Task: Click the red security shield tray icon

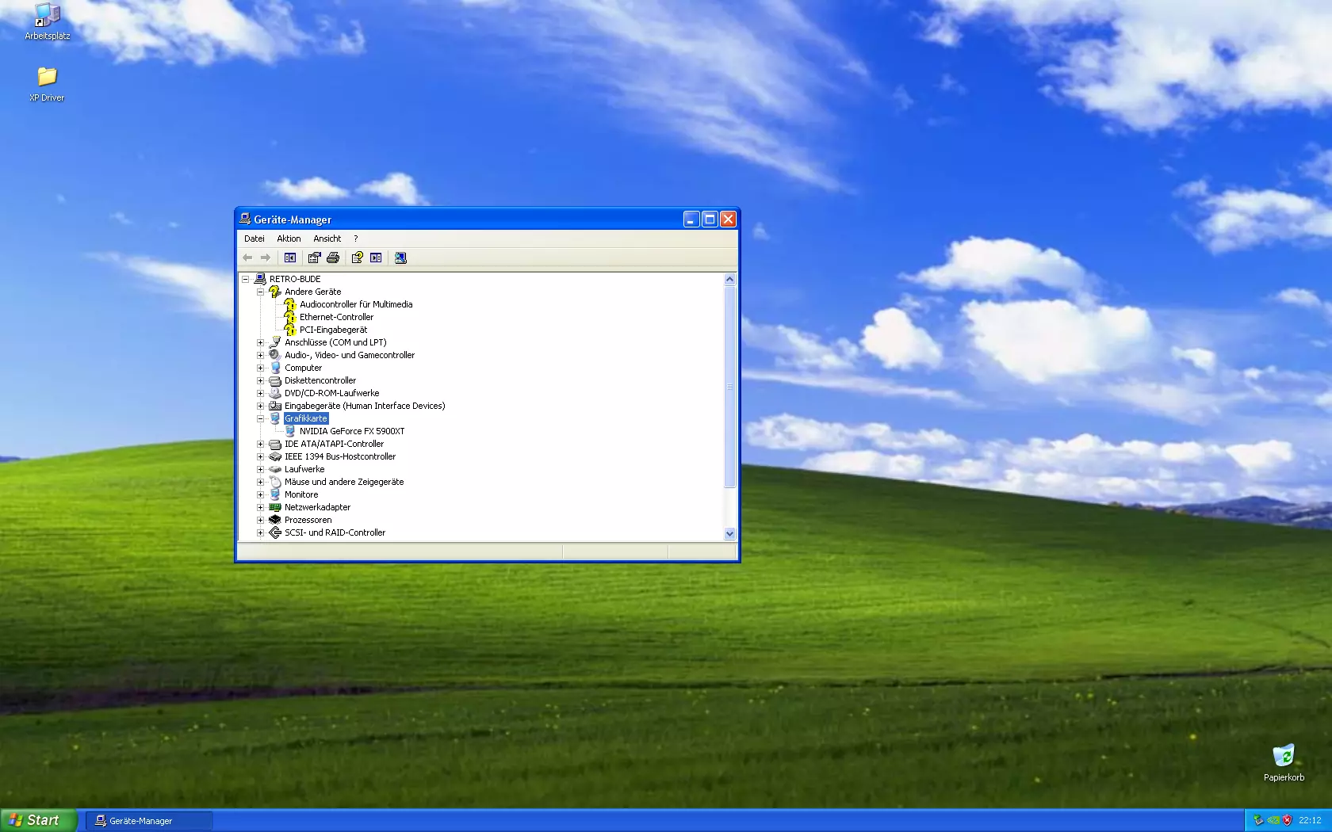Action: click(1287, 820)
